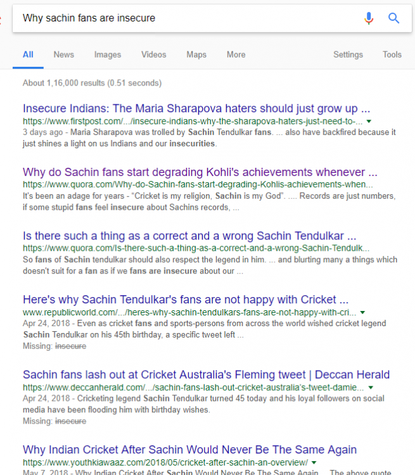This screenshot has height=475, width=415.
Task: Open 'Insecure Indians: The Maria Sharapova haters' result
Action: click(x=196, y=108)
